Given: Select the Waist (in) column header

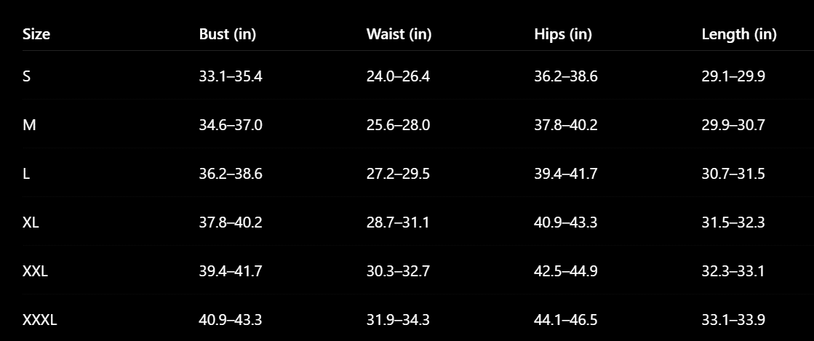Looking at the screenshot, I should [399, 34].
